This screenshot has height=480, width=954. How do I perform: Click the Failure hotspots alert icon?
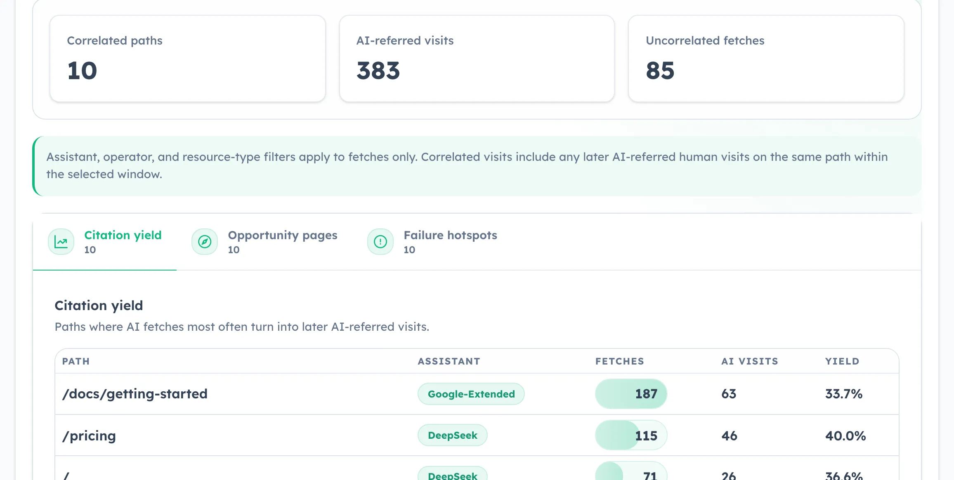(380, 242)
